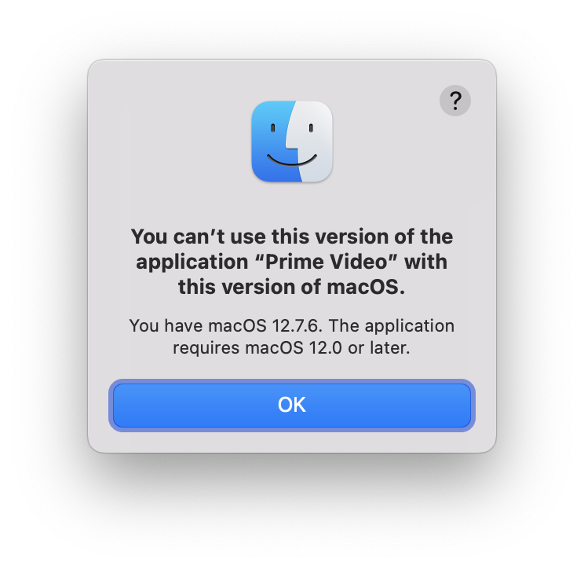The width and height of the screenshot is (584, 569).
Task: Click the words "this version of macOS."
Action: tap(291, 287)
